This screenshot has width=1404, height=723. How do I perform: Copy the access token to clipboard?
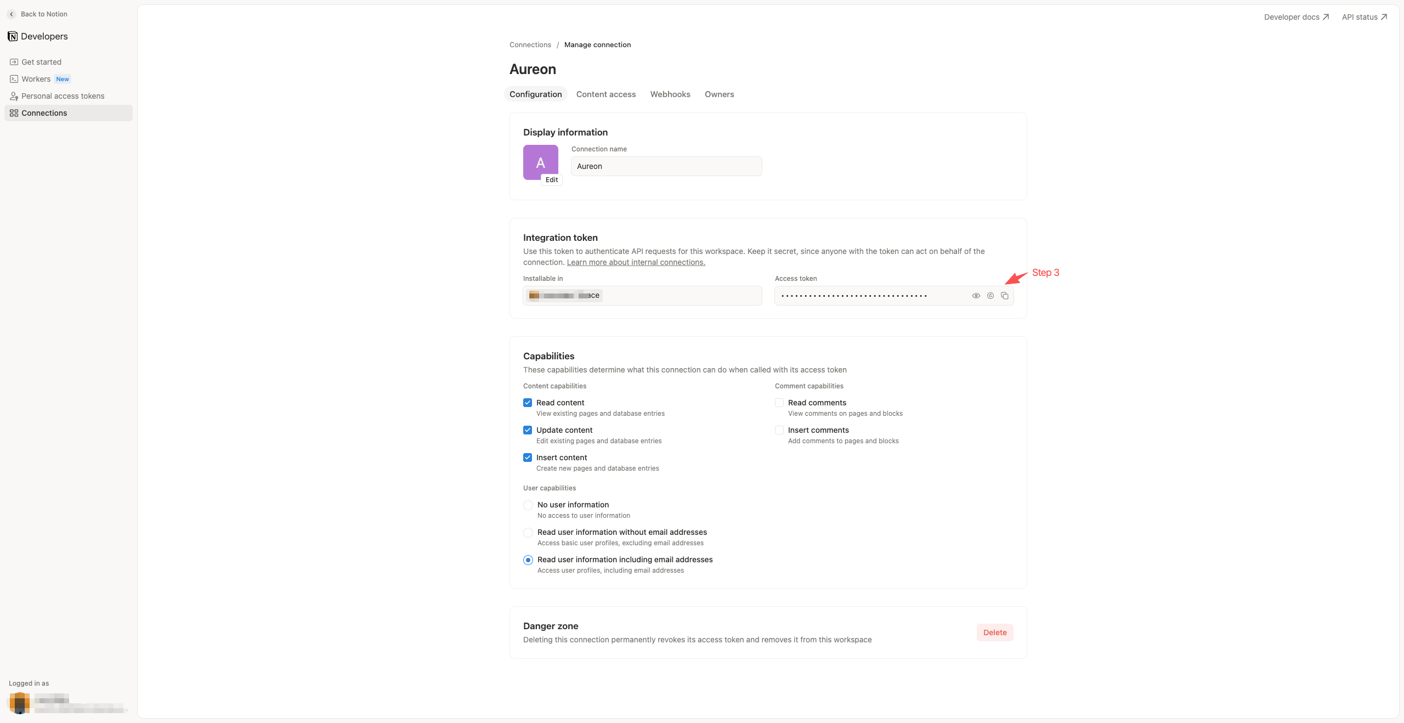pos(1004,296)
